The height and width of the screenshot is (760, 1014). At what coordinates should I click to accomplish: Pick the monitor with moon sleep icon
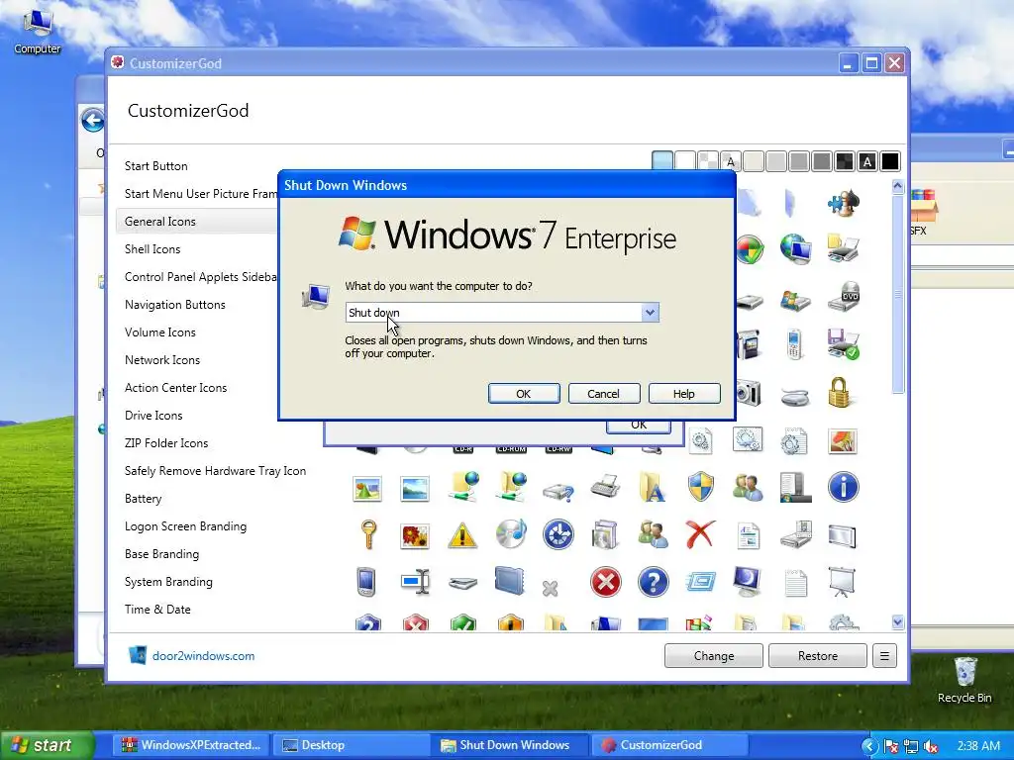pyautogui.click(x=748, y=582)
